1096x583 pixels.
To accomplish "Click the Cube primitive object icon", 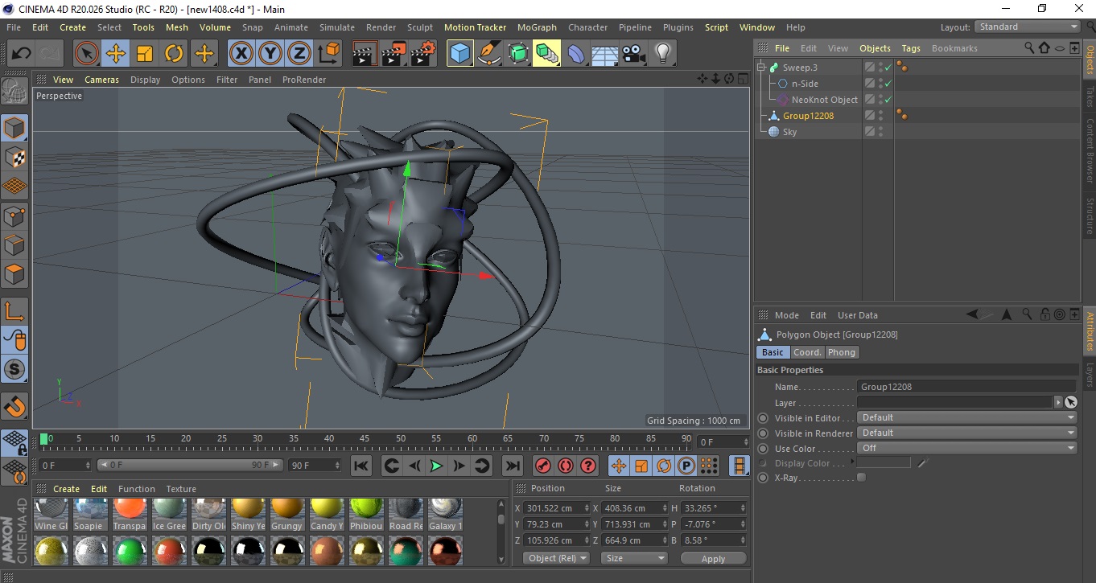I will click(x=459, y=54).
